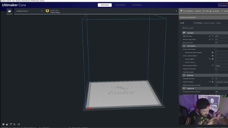Viewport: 228px width, 128px height.
Task: Click reset arrow on Densidad de relleno row
Action: pyautogui.click(x=213, y=79)
